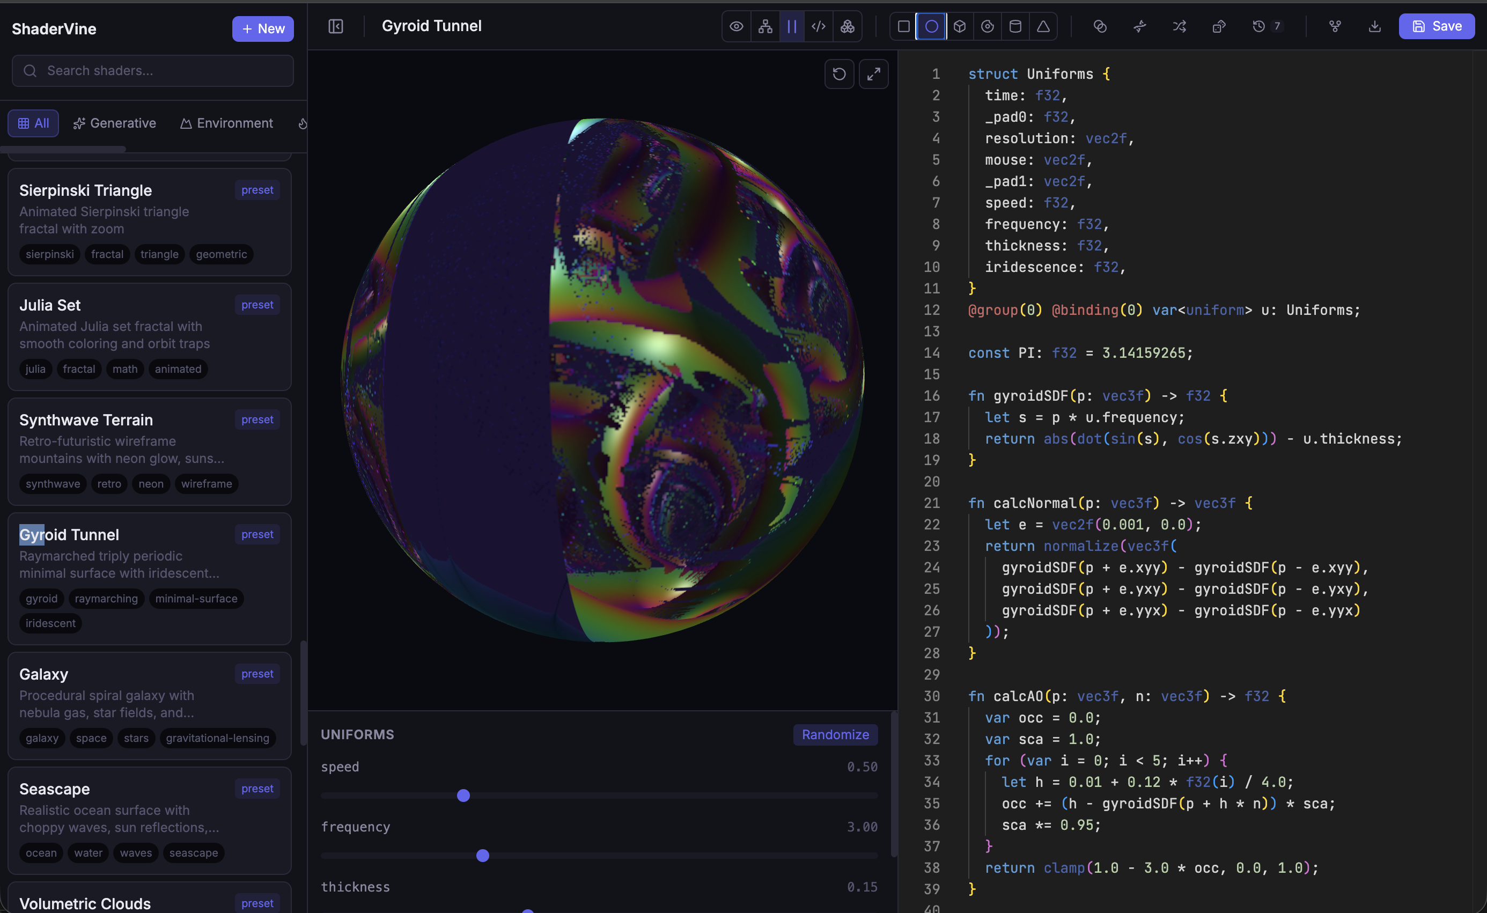Select the eye preview-only view mode
Image resolution: width=1487 pixels, height=913 pixels.
[x=736, y=27]
